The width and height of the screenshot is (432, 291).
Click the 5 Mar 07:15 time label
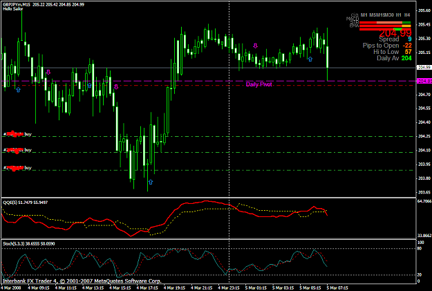337,288
